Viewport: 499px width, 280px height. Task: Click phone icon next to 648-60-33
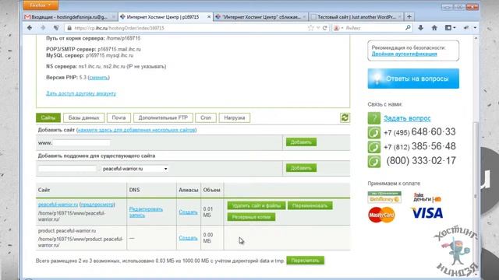(x=374, y=132)
